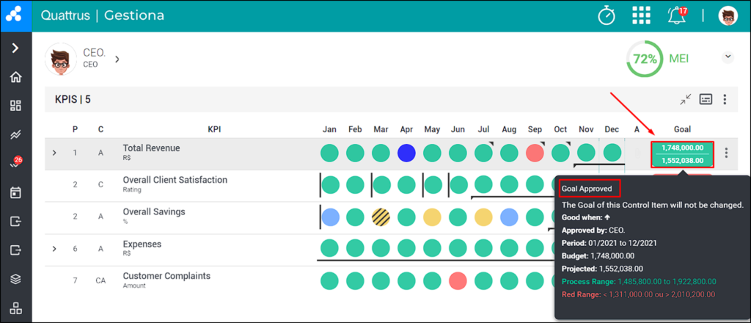Open the dashboard icon in sidebar
This screenshot has height=323, width=751.
coord(16,106)
